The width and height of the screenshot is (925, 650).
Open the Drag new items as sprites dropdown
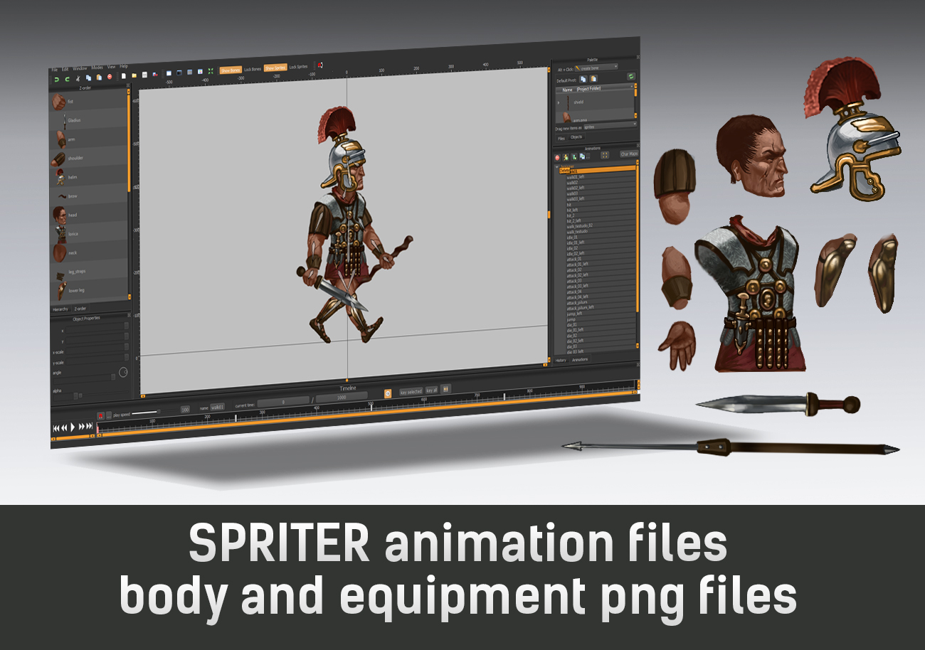(x=610, y=127)
